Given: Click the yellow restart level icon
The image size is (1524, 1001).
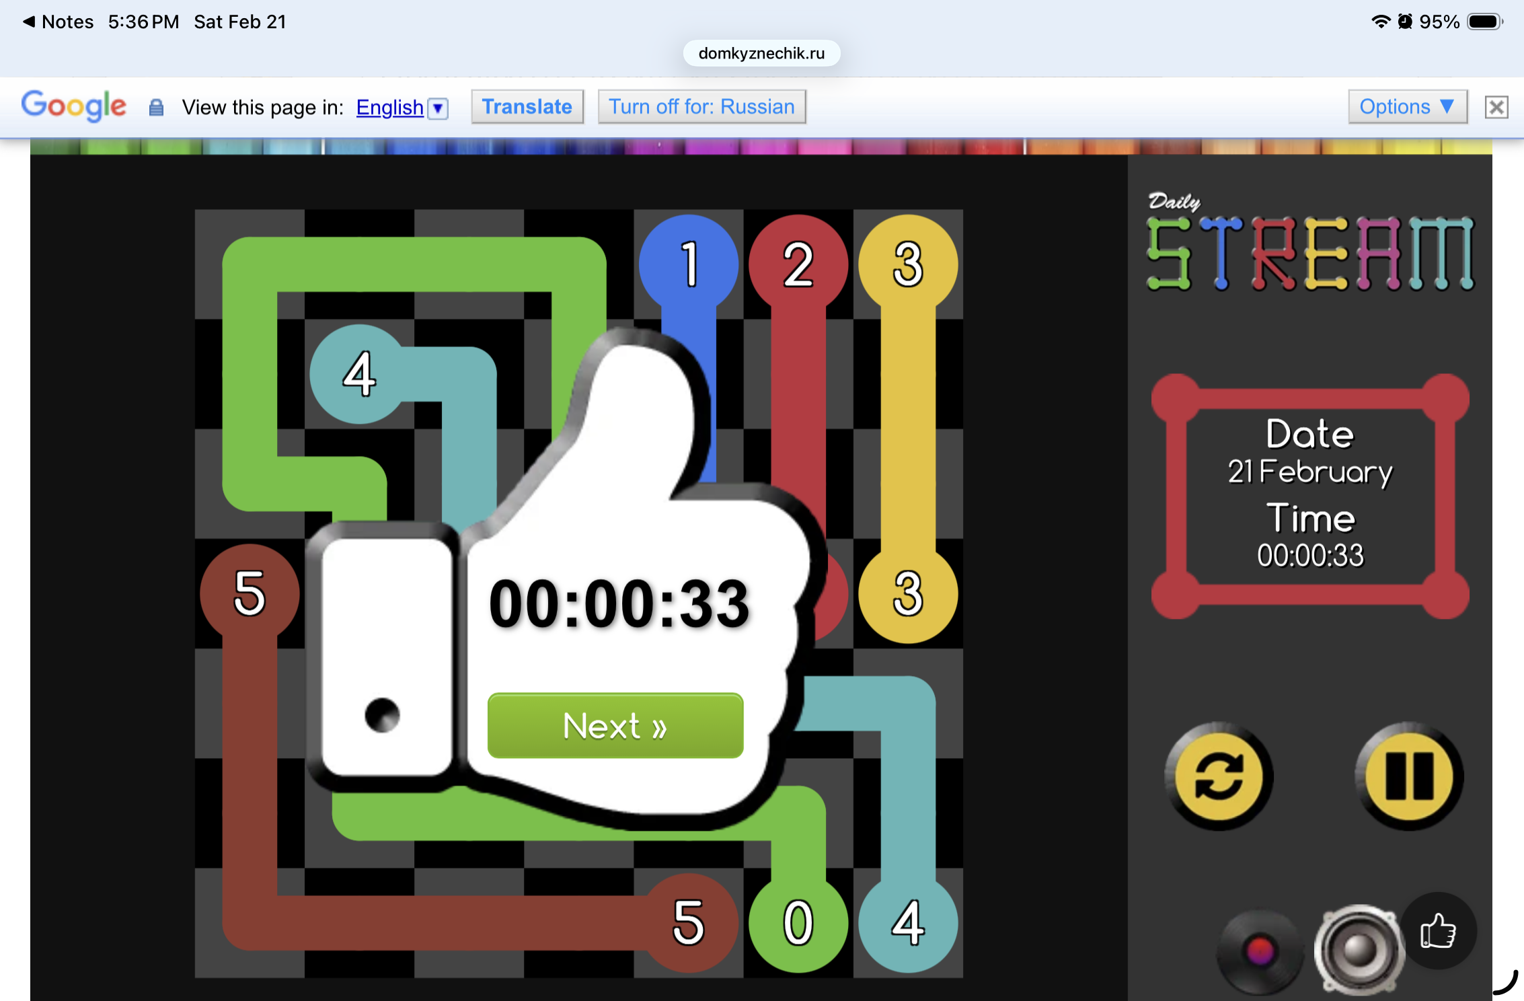Looking at the screenshot, I should [x=1218, y=776].
